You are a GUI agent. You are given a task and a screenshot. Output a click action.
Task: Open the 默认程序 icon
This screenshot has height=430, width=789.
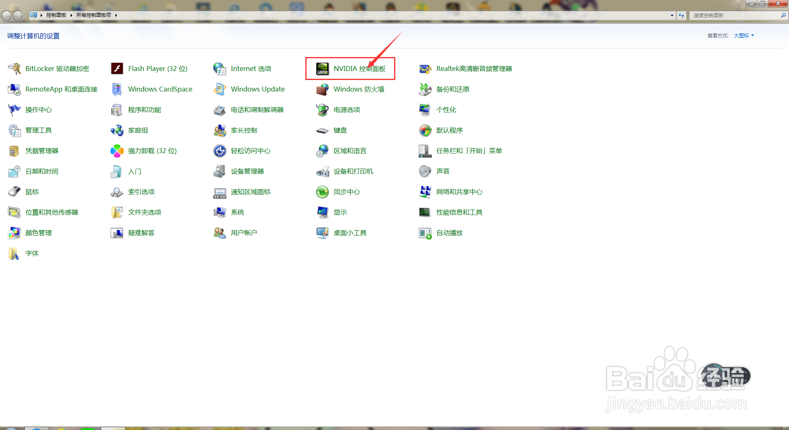tap(425, 130)
